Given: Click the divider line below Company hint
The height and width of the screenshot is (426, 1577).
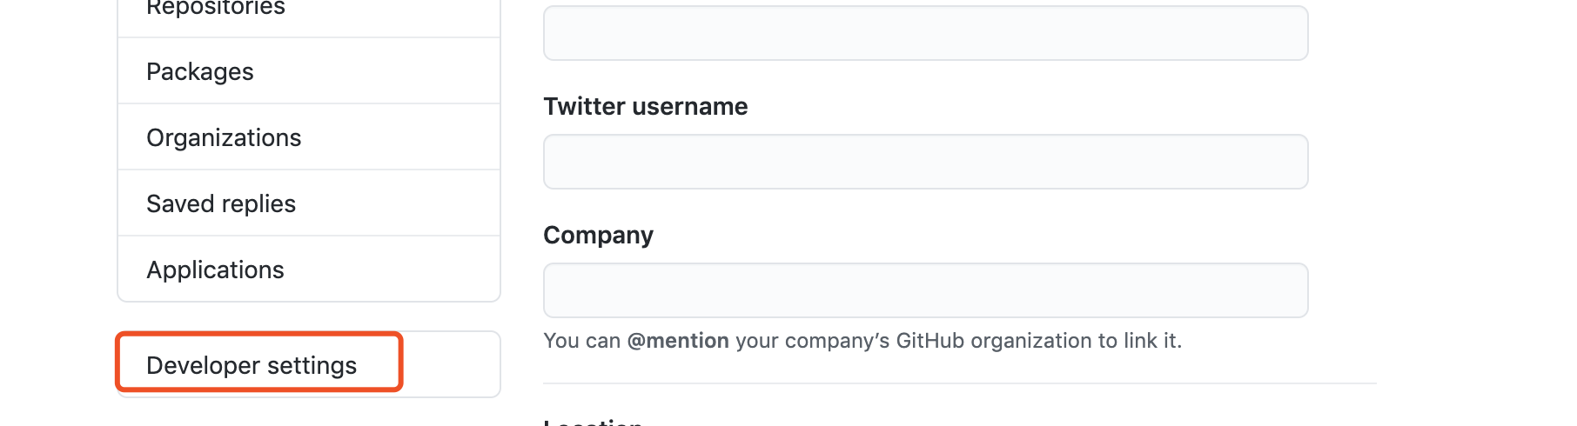Looking at the screenshot, I should (959, 383).
